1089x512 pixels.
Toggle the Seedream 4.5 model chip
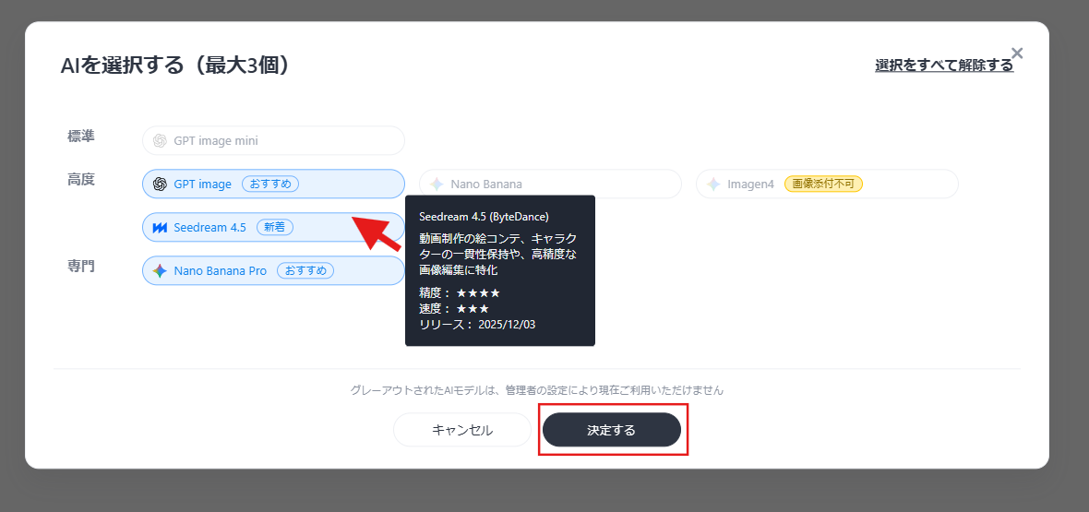click(x=274, y=227)
